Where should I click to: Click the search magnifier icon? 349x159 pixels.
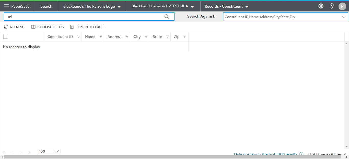click(x=167, y=17)
